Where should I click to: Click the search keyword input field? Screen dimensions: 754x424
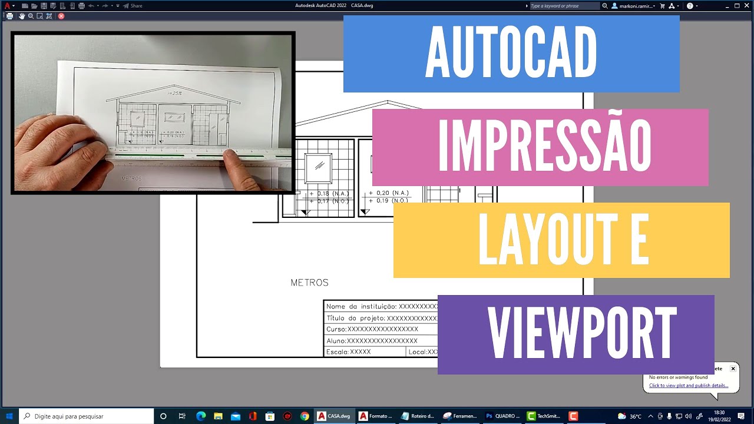tap(565, 6)
